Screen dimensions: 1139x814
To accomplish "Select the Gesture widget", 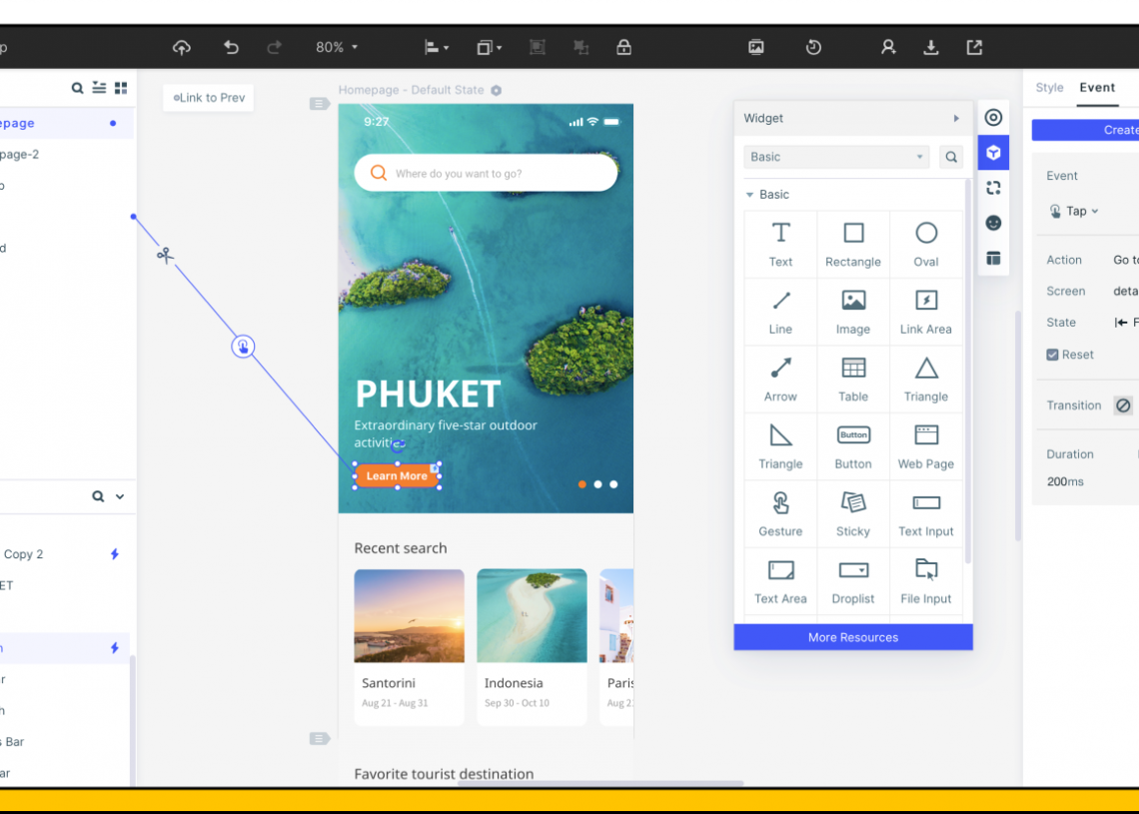I will click(780, 514).
